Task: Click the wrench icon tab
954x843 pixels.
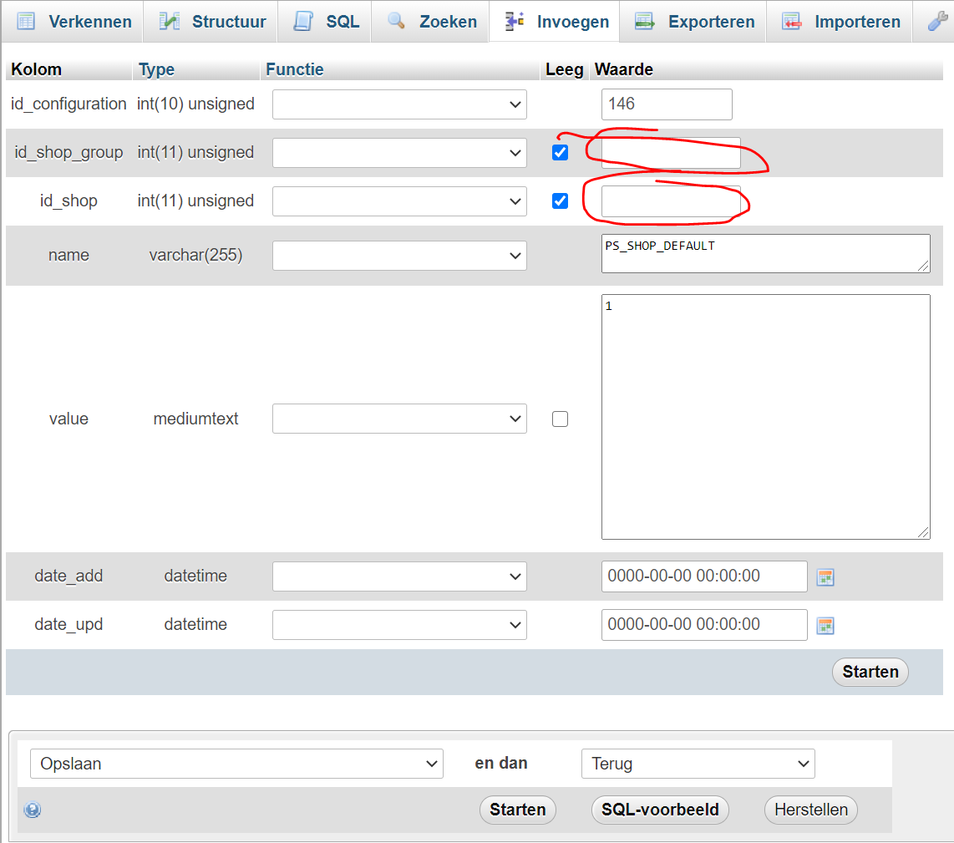Action: pos(937,21)
